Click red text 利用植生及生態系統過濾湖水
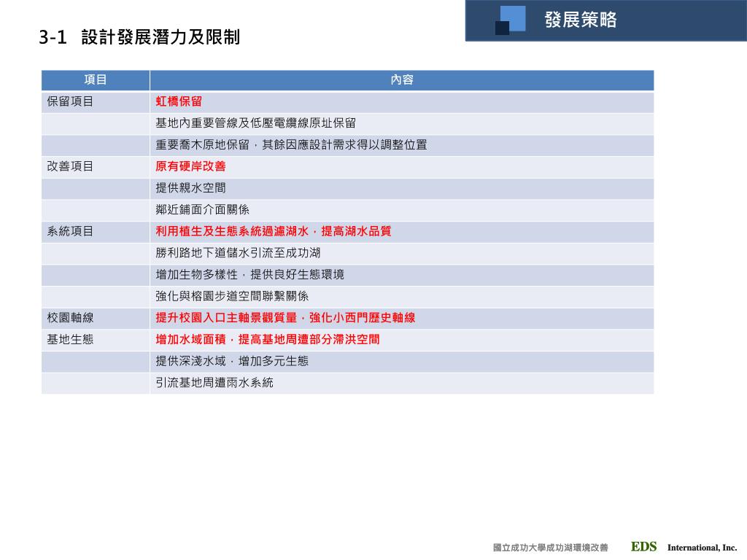This screenshot has width=747, height=560. point(232,231)
